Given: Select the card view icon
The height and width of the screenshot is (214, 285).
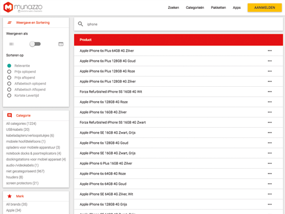Looking at the screenshot, I should click(61, 44).
